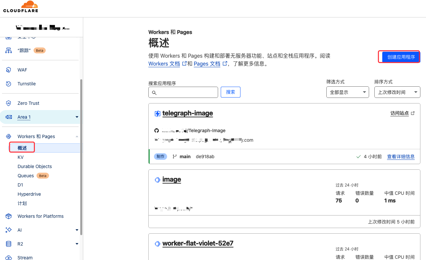This screenshot has width=426, height=260.
Task: Click the Workers 和 Pages breadcrumb title
Action: click(x=170, y=32)
